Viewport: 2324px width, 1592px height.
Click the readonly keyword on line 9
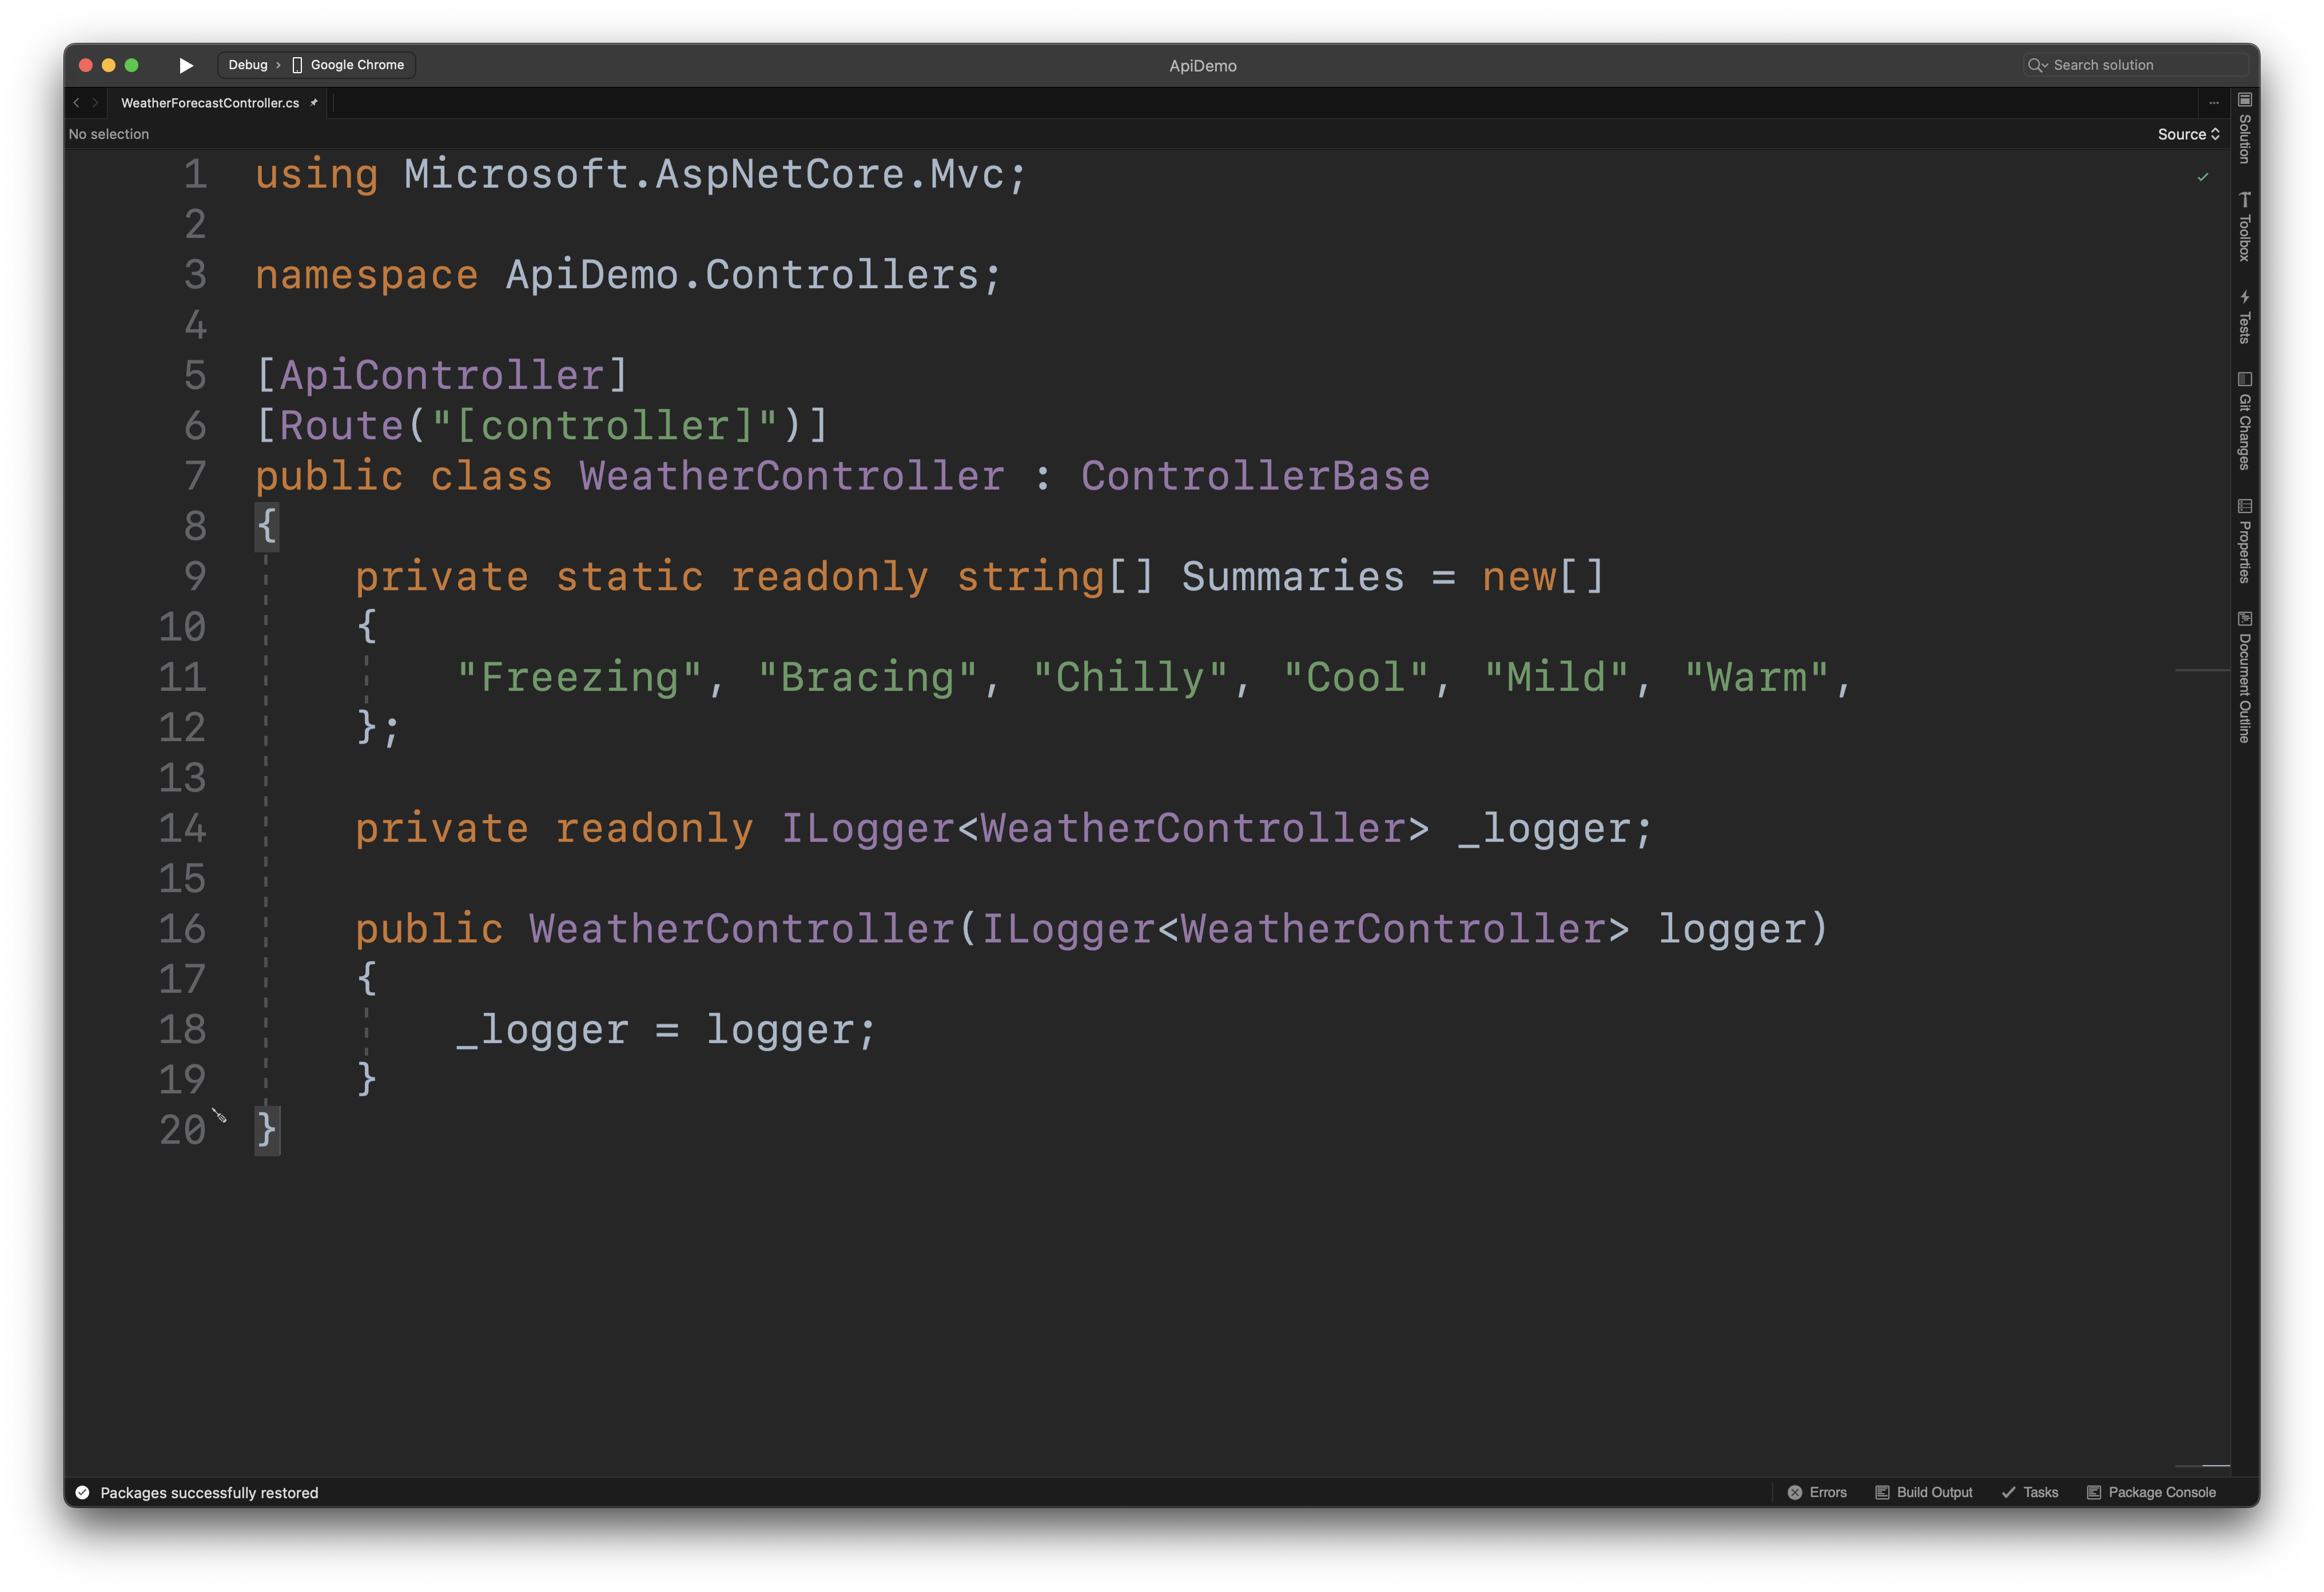830,577
